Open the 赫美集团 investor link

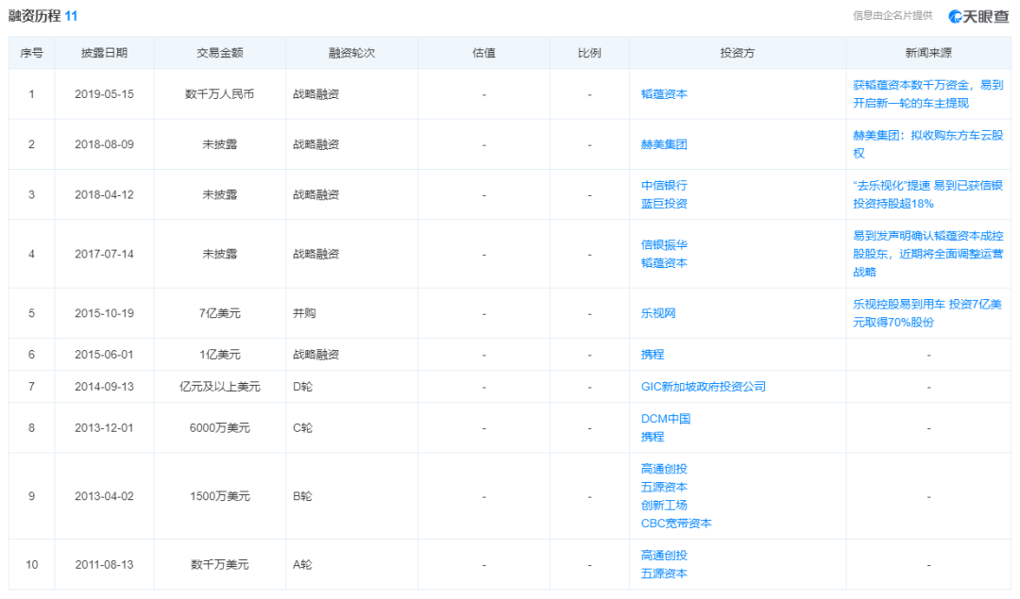[x=664, y=144]
